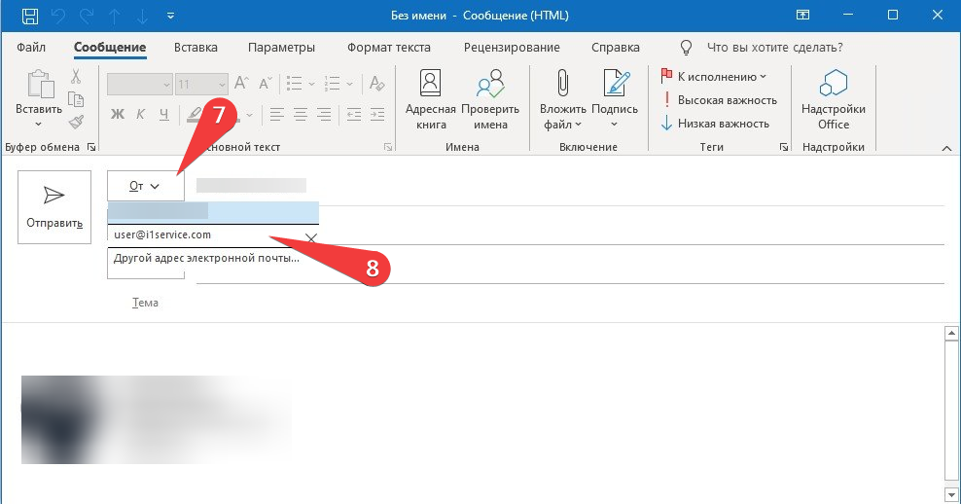Click Decrease indent icon
Viewport: 961px width, 504px height.
354,114
